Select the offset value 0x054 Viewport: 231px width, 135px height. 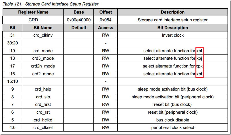(x=106, y=20)
